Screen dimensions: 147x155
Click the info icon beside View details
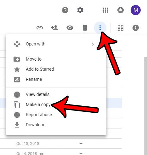click(17, 95)
